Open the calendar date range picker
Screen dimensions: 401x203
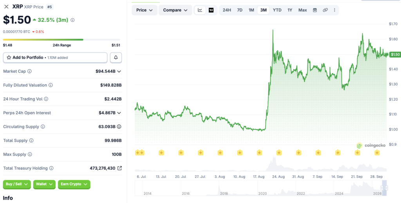pos(315,10)
